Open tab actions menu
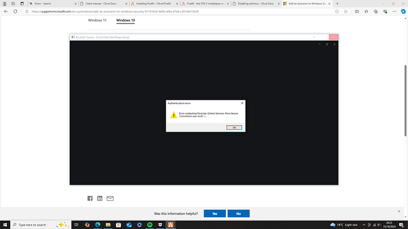This screenshot has width=408, height=229. point(22,4)
